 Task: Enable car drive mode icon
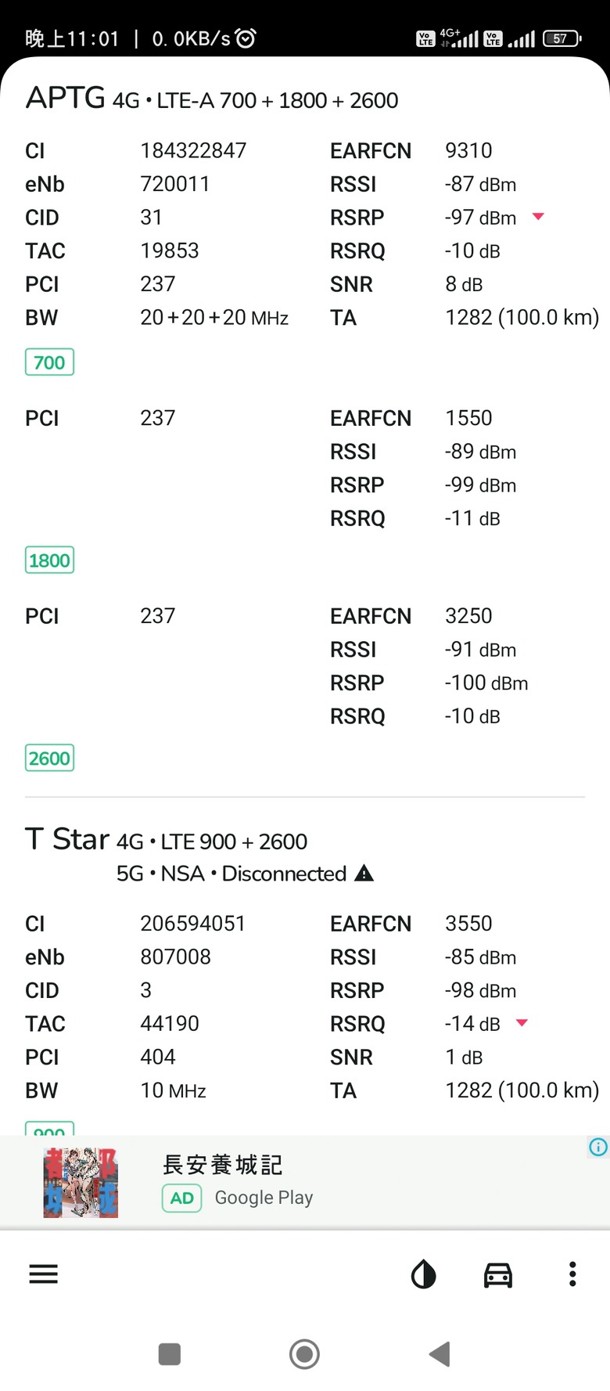498,1274
